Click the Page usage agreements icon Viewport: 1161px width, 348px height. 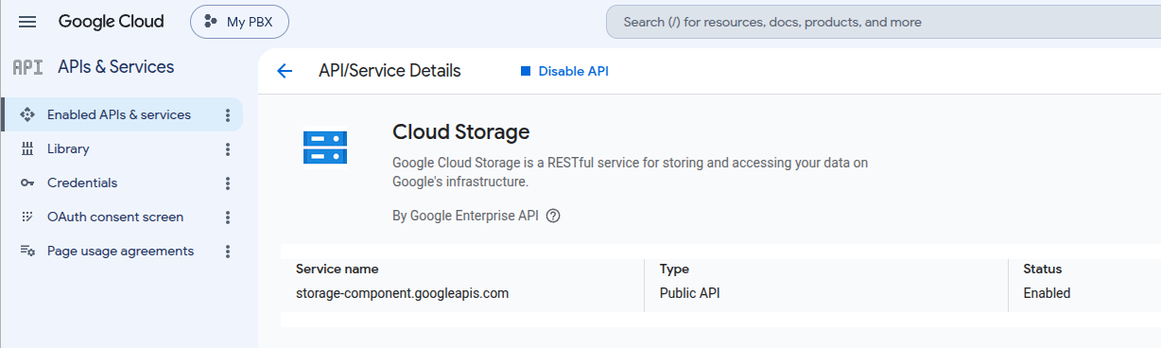(x=27, y=251)
